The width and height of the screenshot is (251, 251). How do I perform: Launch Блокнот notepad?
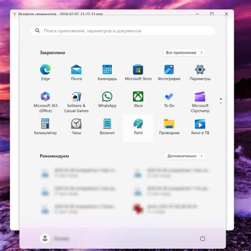pos(107,127)
